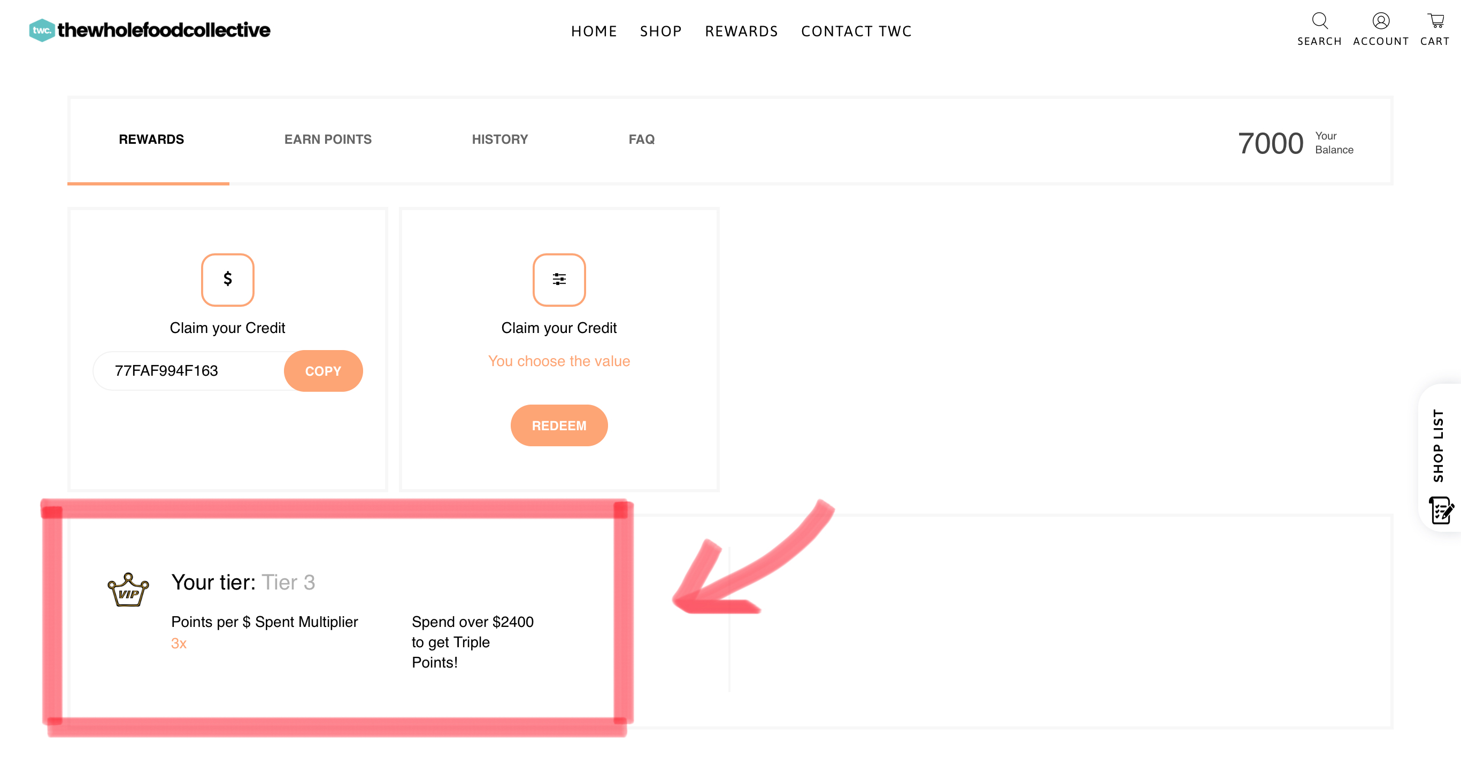The width and height of the screenshot is (1461, 760).
Task: Click the CART label in header
Action: 1435,41
